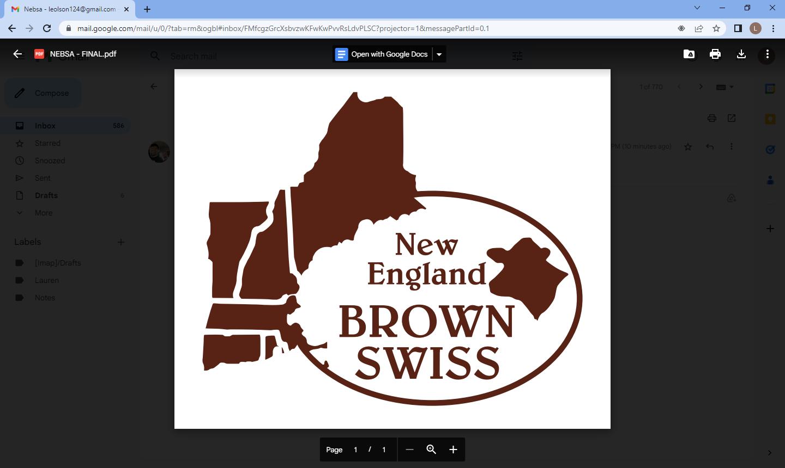Open a new browser tab

147,9
